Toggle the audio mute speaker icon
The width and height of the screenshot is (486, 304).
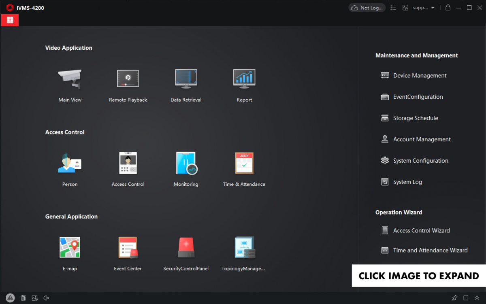tap(46, 298)
